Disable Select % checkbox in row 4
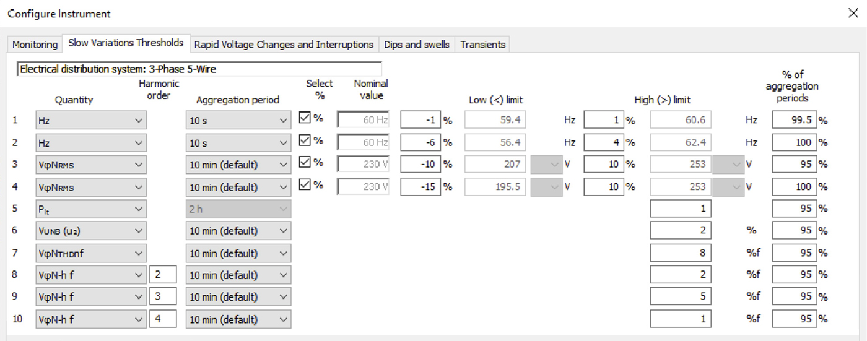Screen dimensions: 867x341 (305, 185)
